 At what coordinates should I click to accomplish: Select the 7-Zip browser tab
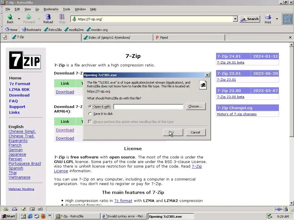click(45, 37)
